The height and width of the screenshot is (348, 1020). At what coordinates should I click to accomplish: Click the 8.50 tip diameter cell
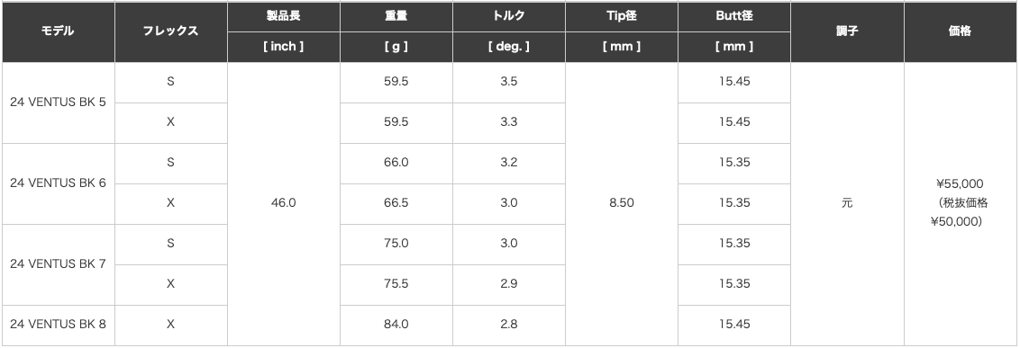[x=621, y=204]
